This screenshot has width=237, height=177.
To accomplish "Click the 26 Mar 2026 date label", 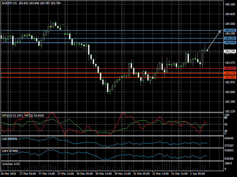I will click(9, 174).
